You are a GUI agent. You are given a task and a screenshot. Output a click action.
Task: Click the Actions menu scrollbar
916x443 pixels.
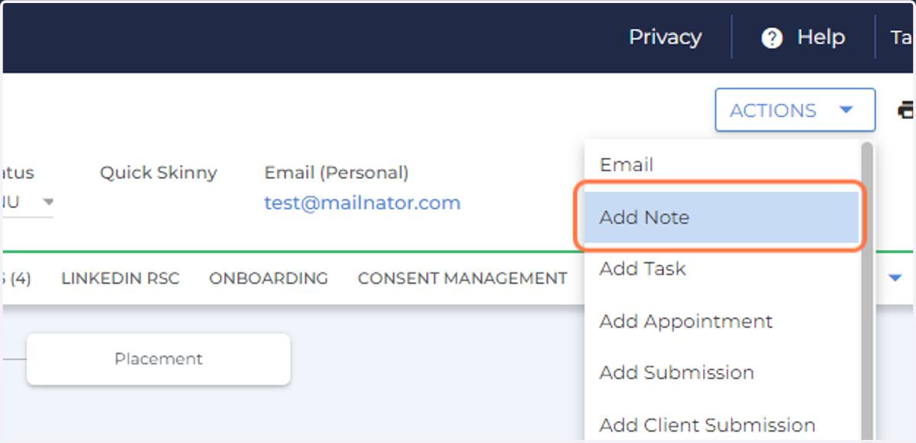pos(867,290)
